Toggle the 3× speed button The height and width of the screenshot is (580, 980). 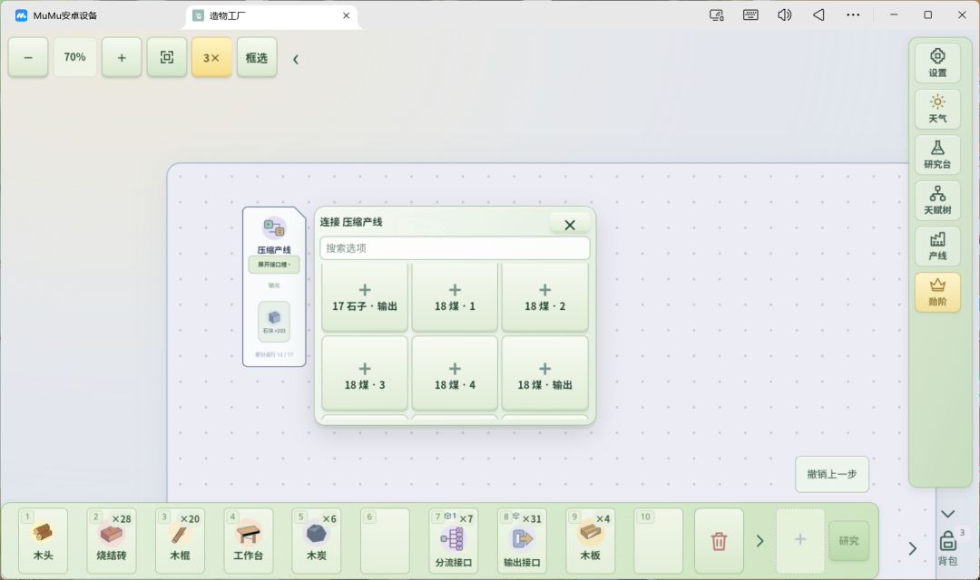click(x=211, y=57)
